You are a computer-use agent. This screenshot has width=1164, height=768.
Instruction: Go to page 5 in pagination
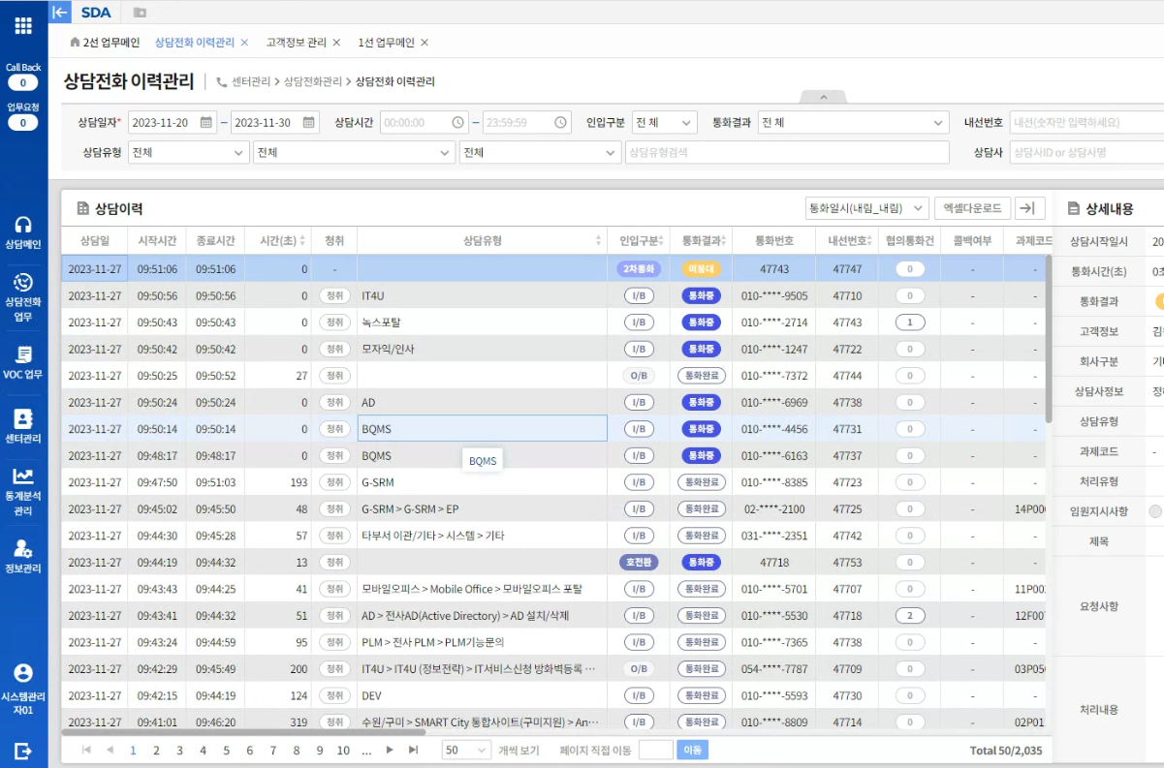click(226, 750)
